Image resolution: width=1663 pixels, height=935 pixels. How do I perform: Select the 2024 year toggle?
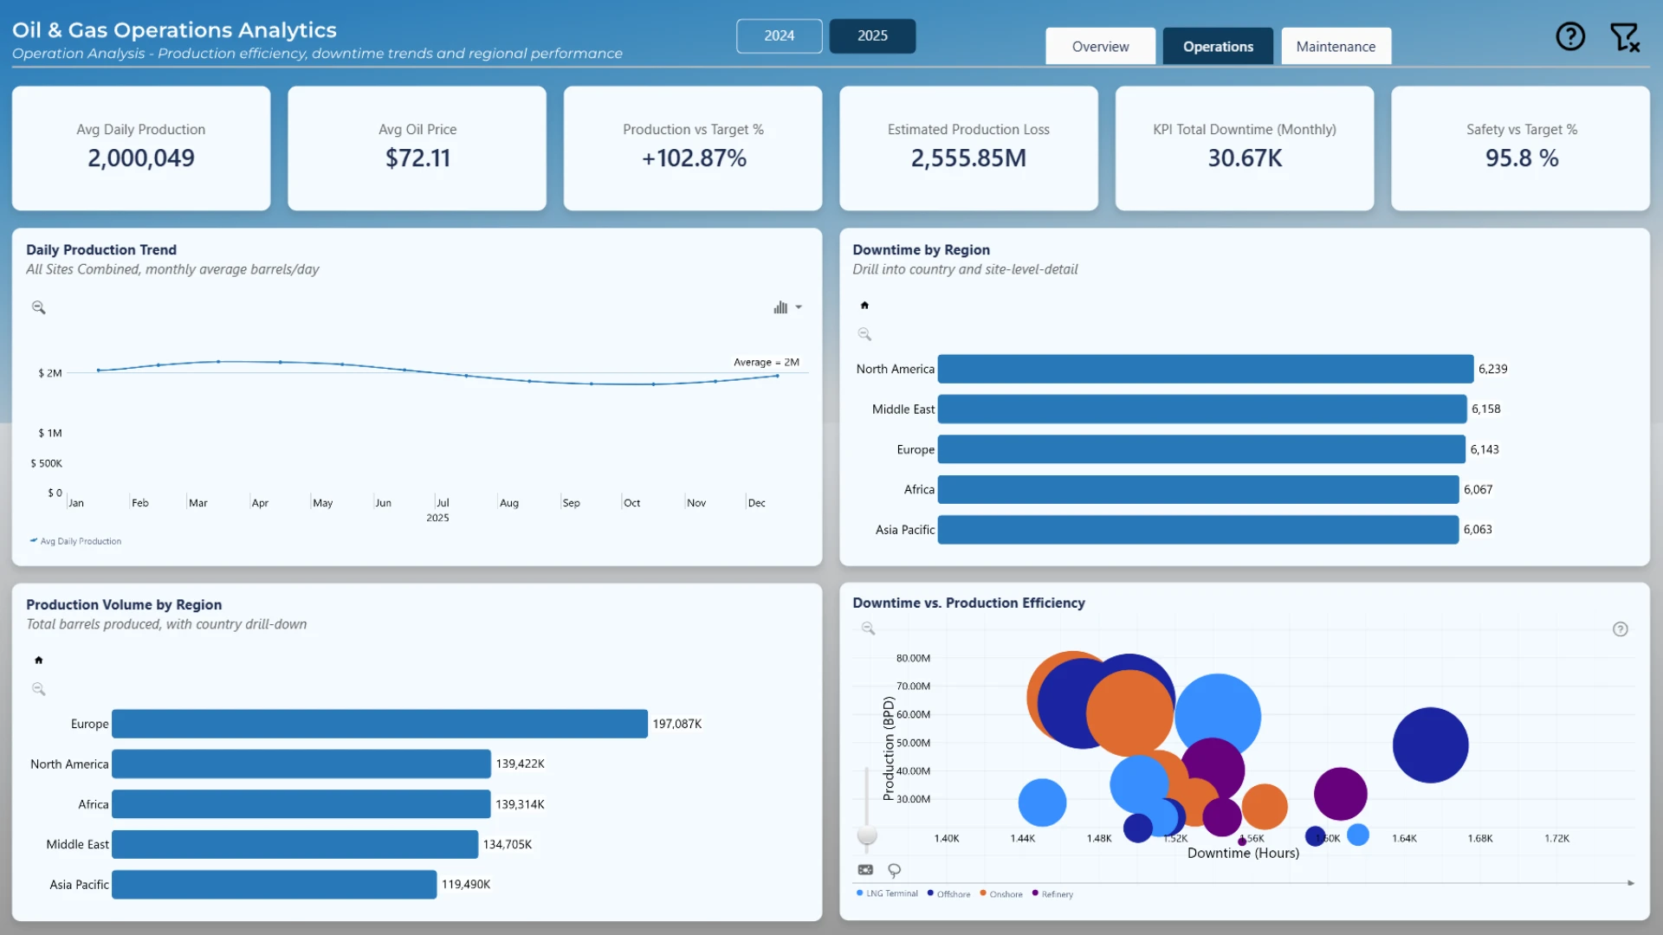(x=779, y=35)
